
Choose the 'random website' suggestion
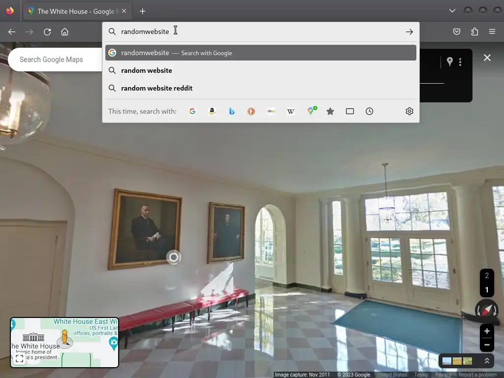(x=261, y=70)
